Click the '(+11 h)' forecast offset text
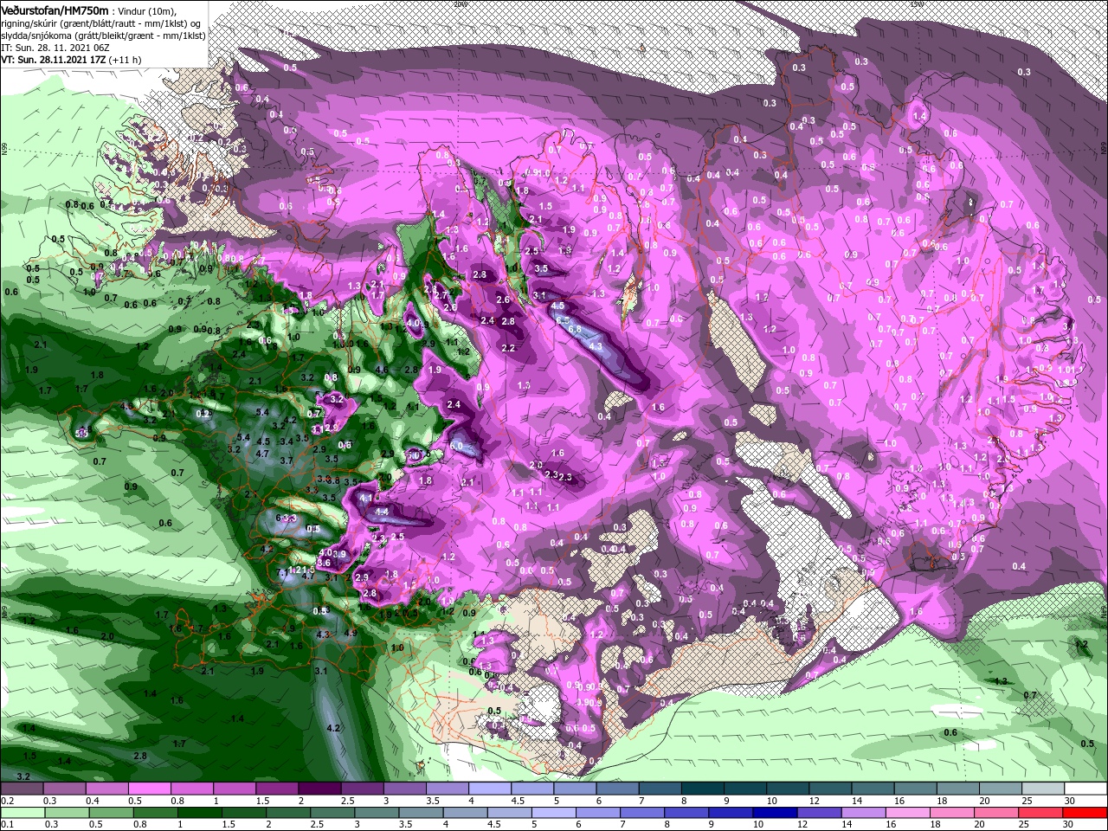The image size is (1108, 831). click(x=127, y=60)
